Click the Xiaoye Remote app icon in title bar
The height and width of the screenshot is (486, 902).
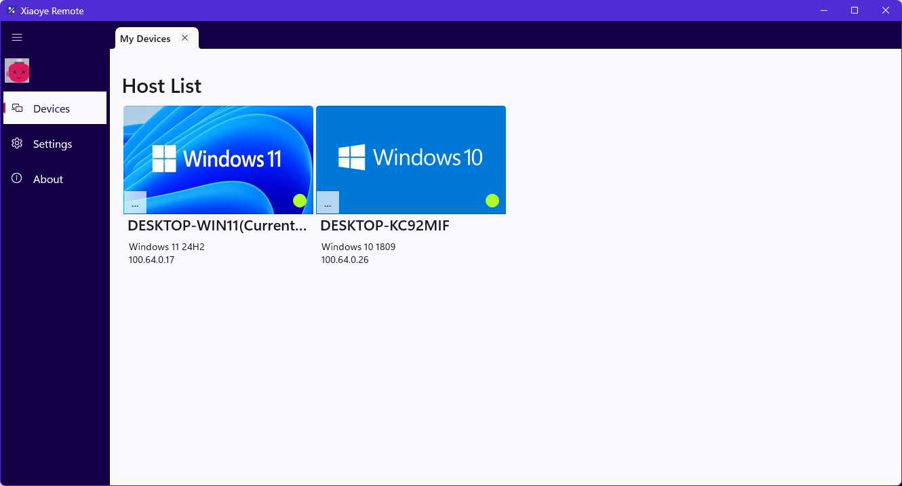tap(12, 11)
